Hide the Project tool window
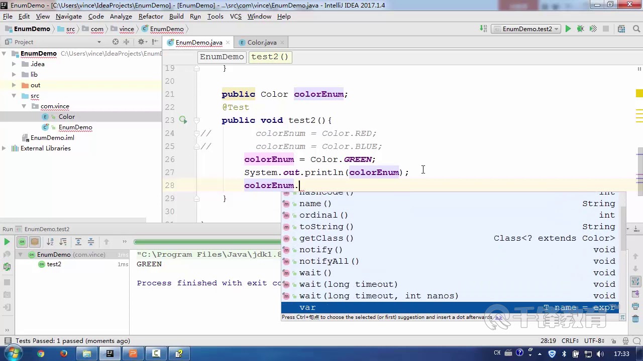Image resolution: width=643 pixels, height=361 pixels. tap(155, 42)
